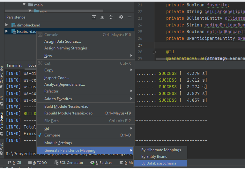This screenshot has height=169, width=245.
Task: Open the Git tool window tab
Action: (x=15, y=163)
